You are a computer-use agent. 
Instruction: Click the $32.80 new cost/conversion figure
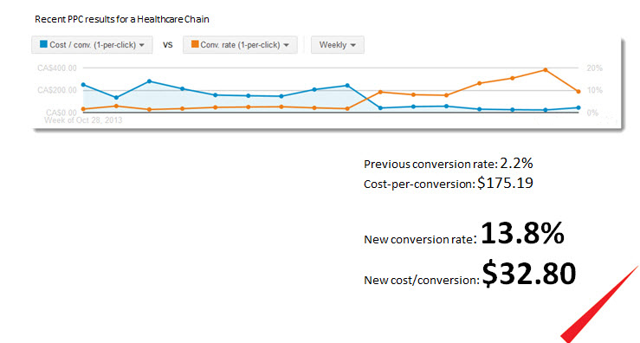(x=529, y=274)
